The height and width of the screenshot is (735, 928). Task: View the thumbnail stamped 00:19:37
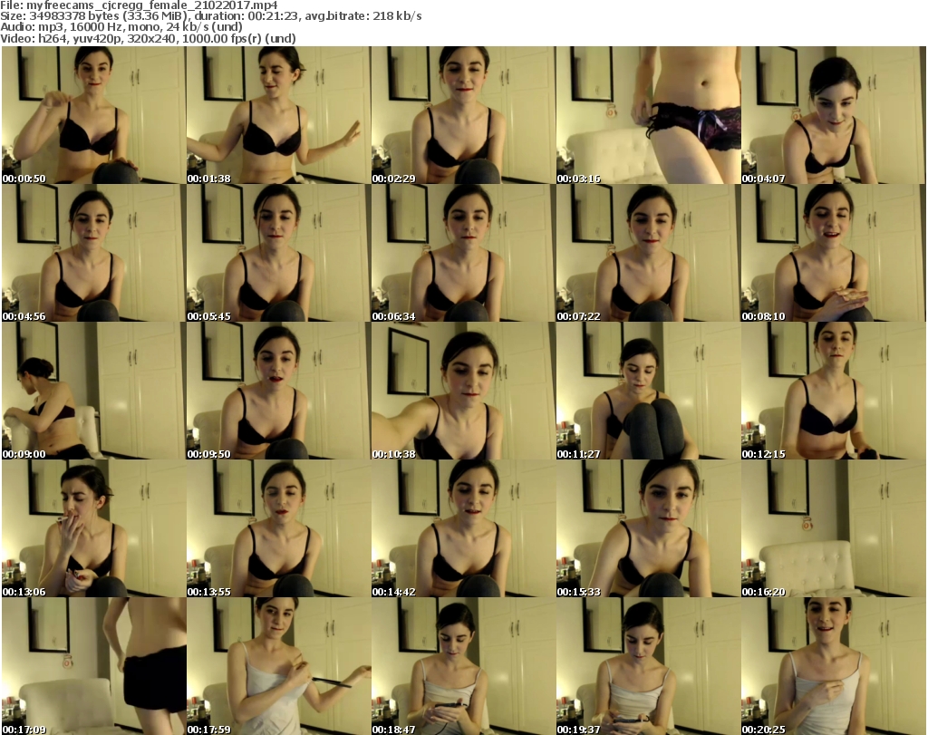648,666
